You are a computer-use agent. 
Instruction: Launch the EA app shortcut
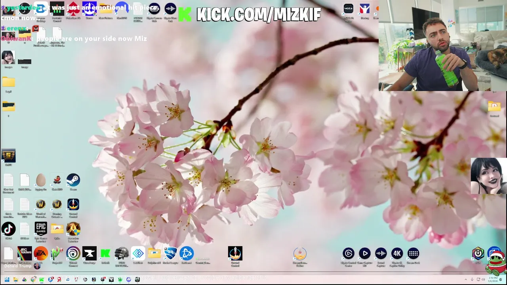point(41,253)
